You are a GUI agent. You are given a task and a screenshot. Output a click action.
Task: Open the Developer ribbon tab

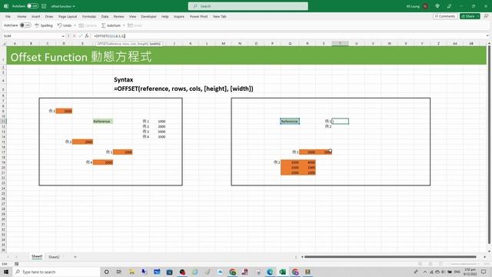pyautogui.click(x=148, y=16)
